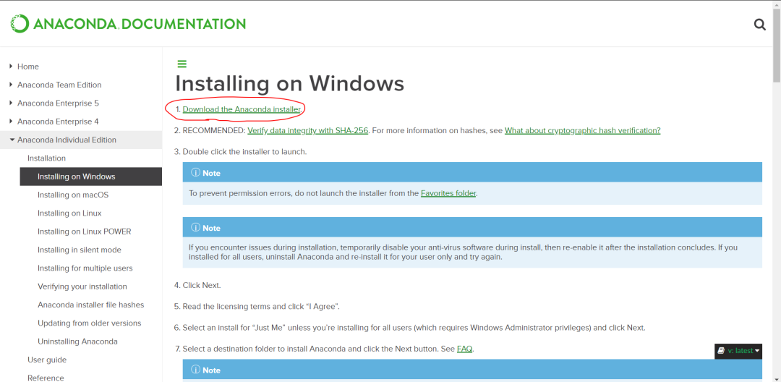
Task: Open Home in the sidebar
Action: coord(28,67)
